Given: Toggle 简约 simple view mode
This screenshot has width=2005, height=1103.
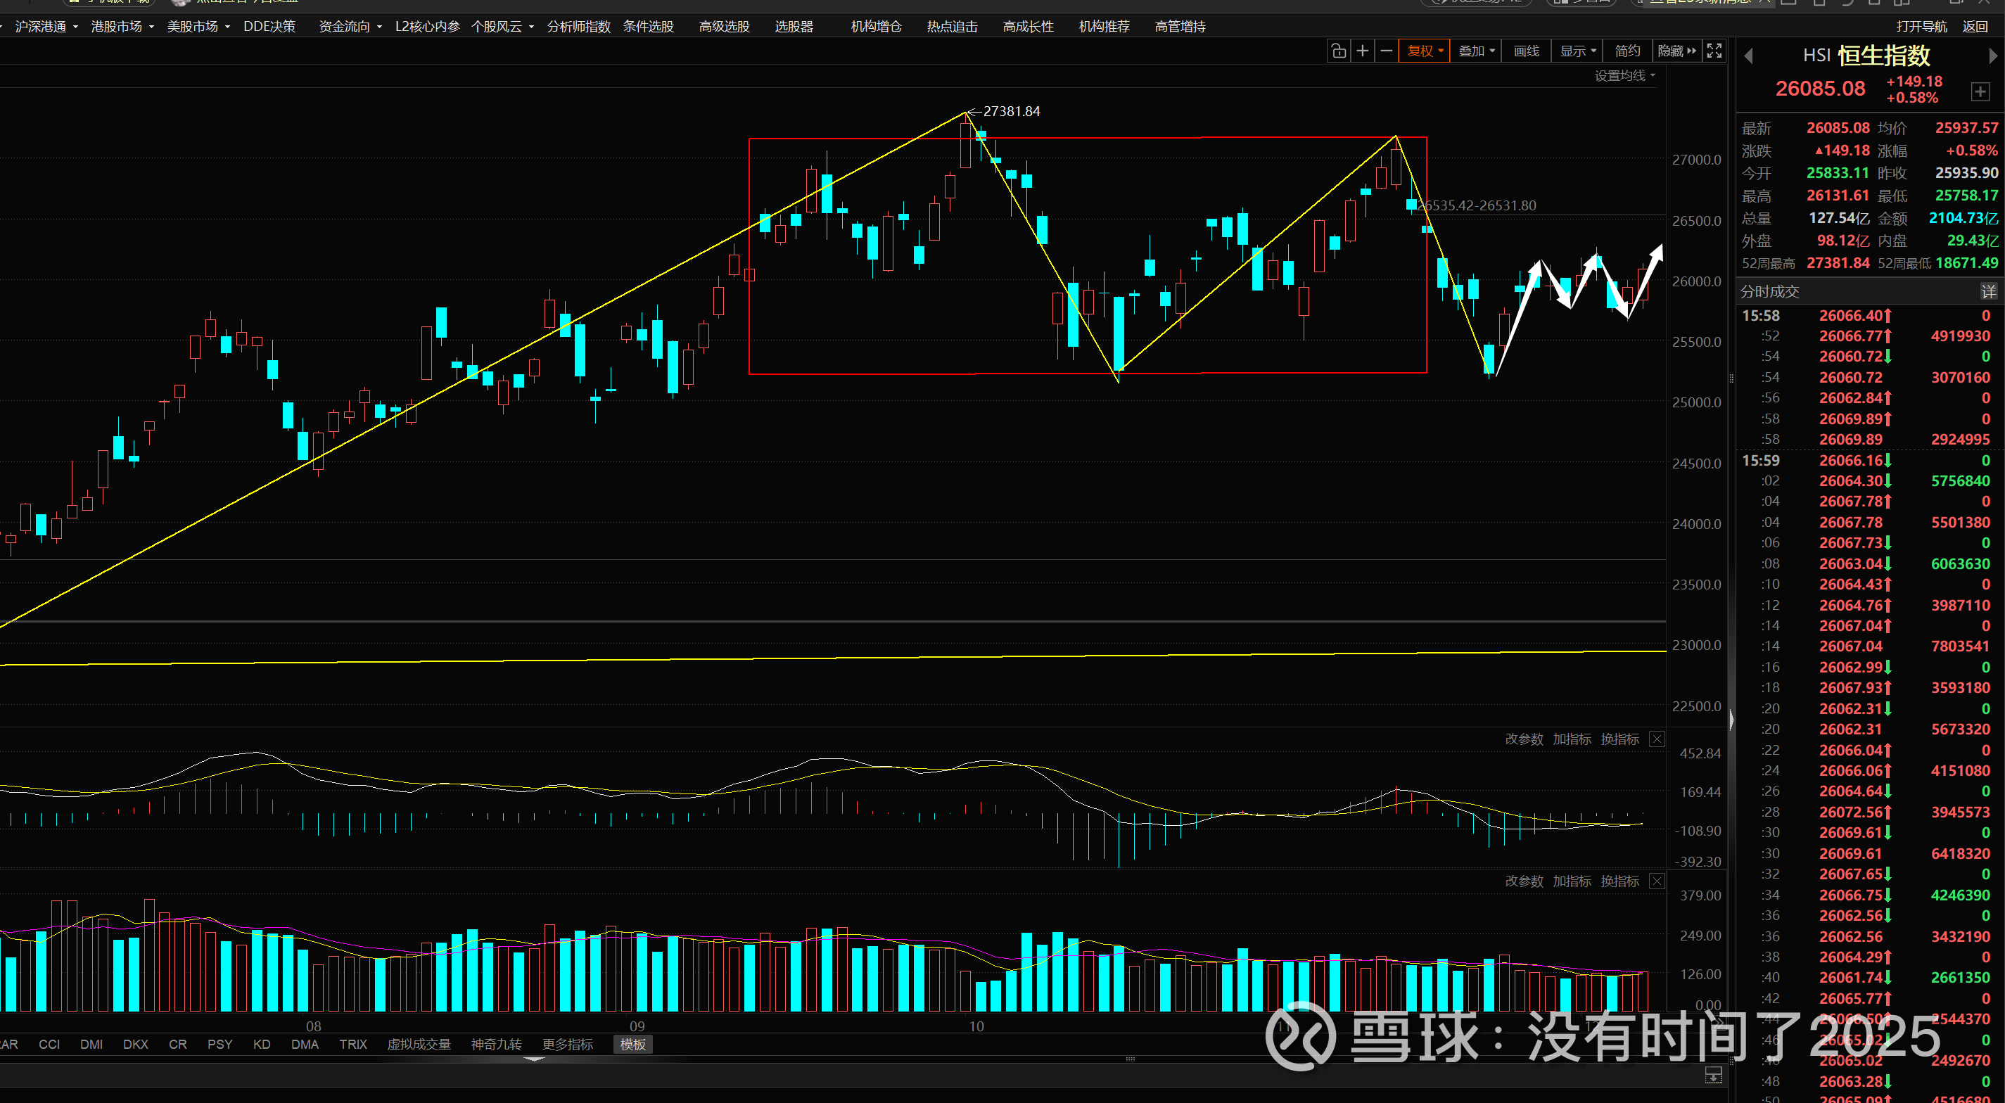Looking at the screenshot, I should (x=1627, y=51).
